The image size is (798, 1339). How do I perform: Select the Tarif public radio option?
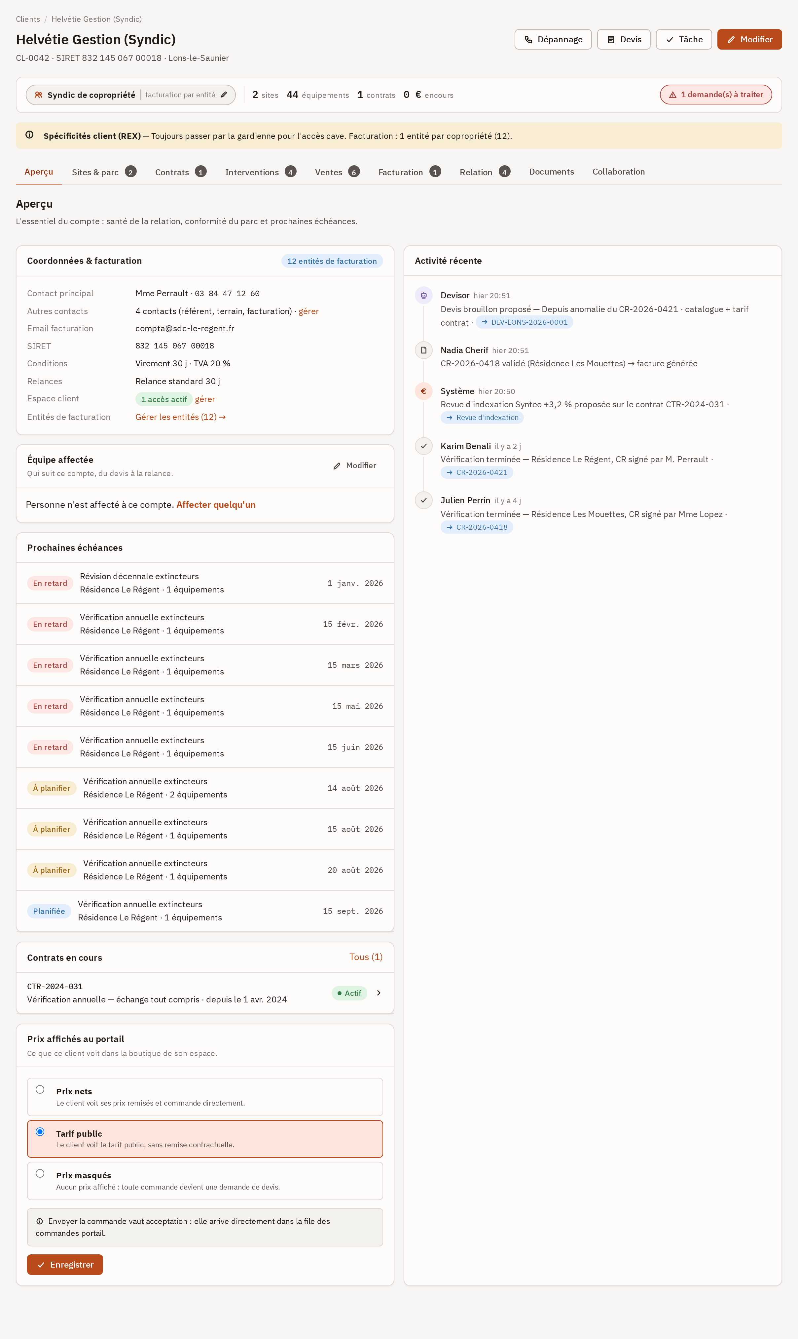point(40,1131)
